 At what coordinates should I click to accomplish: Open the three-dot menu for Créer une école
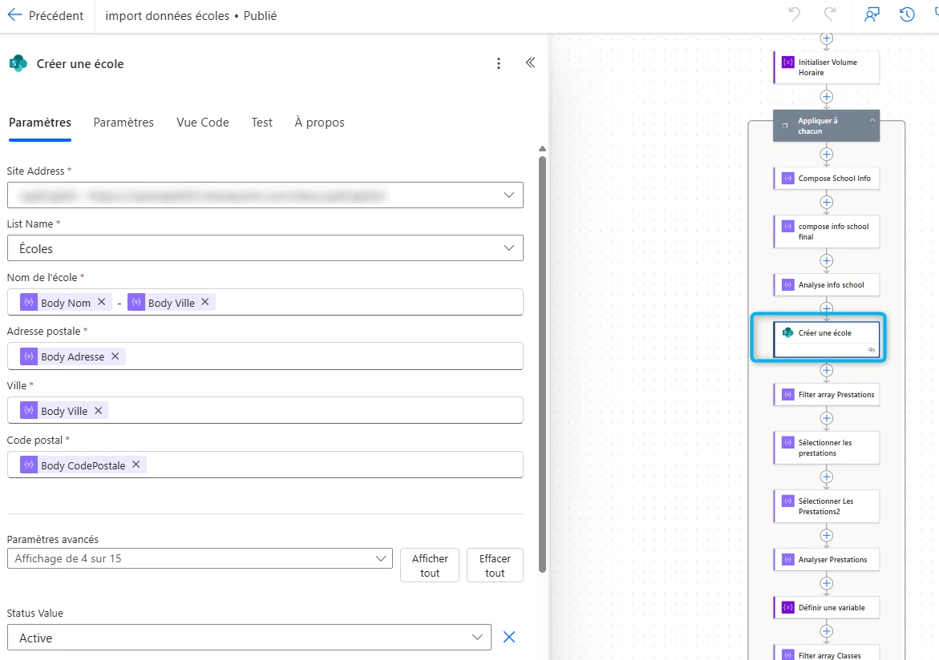[x=498, y=63]
